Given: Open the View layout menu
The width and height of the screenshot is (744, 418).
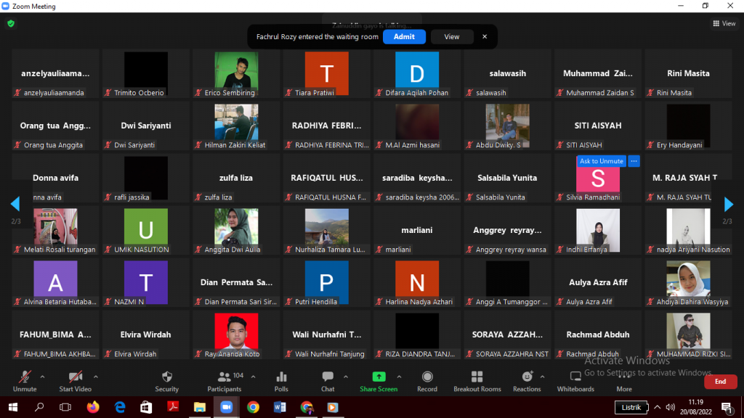Looking at the screenshot, I should [x=724, y=23].
